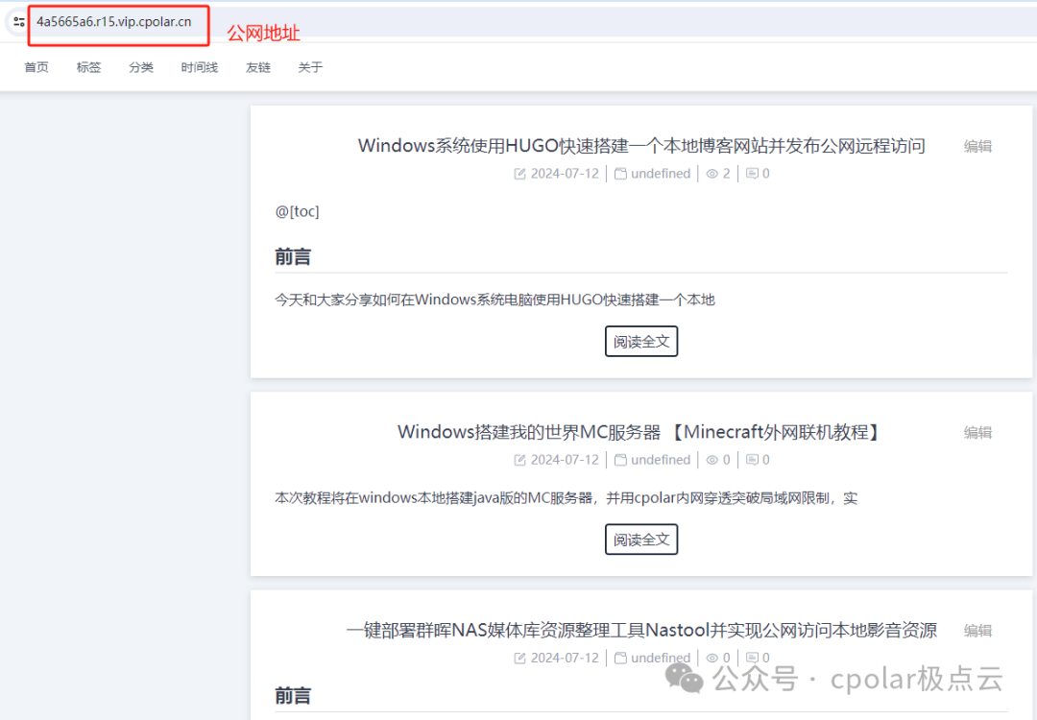1037x720 pixels.
Task: Open the Nastool 群晖NAS post title
Action: (641, 631)
